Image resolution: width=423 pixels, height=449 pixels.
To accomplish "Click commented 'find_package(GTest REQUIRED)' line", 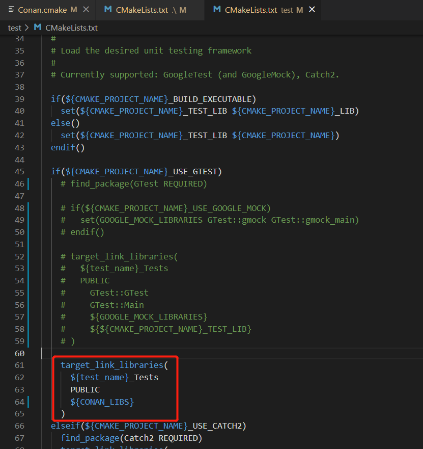I will click(x=133, y=183).
